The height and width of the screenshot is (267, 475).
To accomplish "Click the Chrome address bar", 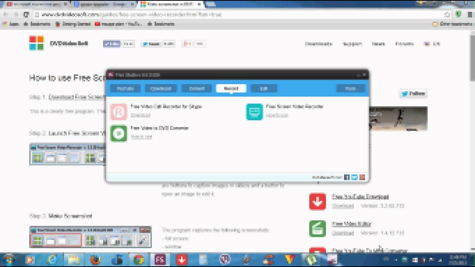I will click(237, 14).
